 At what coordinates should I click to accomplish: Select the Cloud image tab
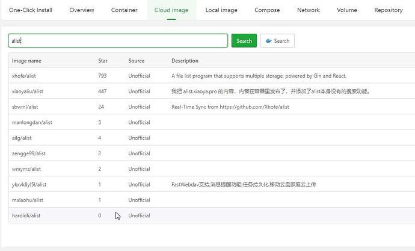pyautogui.click(x=171, y=10)
